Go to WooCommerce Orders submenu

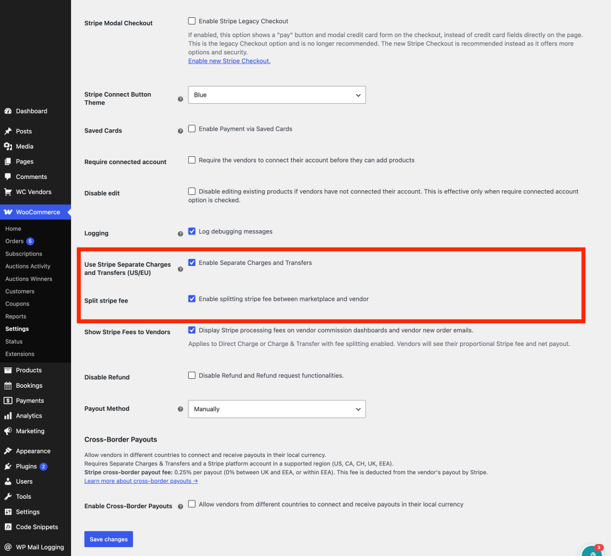pyautogui.click(x=14, y=241)
